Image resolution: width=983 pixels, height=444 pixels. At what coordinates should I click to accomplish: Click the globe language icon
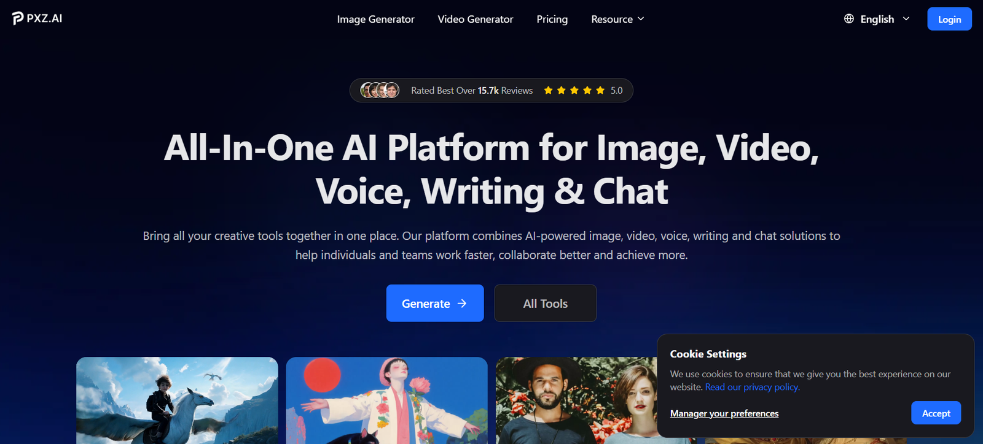point(849,19)
